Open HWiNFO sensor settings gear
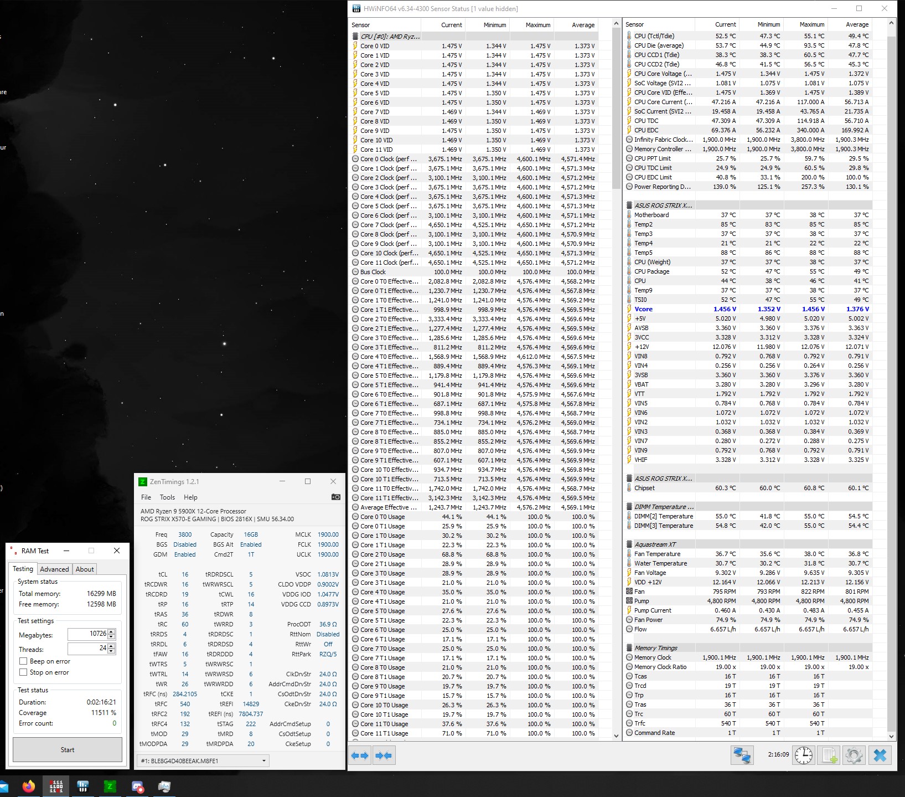Viewport: 905px width, 797px height. tap(854, 755)
